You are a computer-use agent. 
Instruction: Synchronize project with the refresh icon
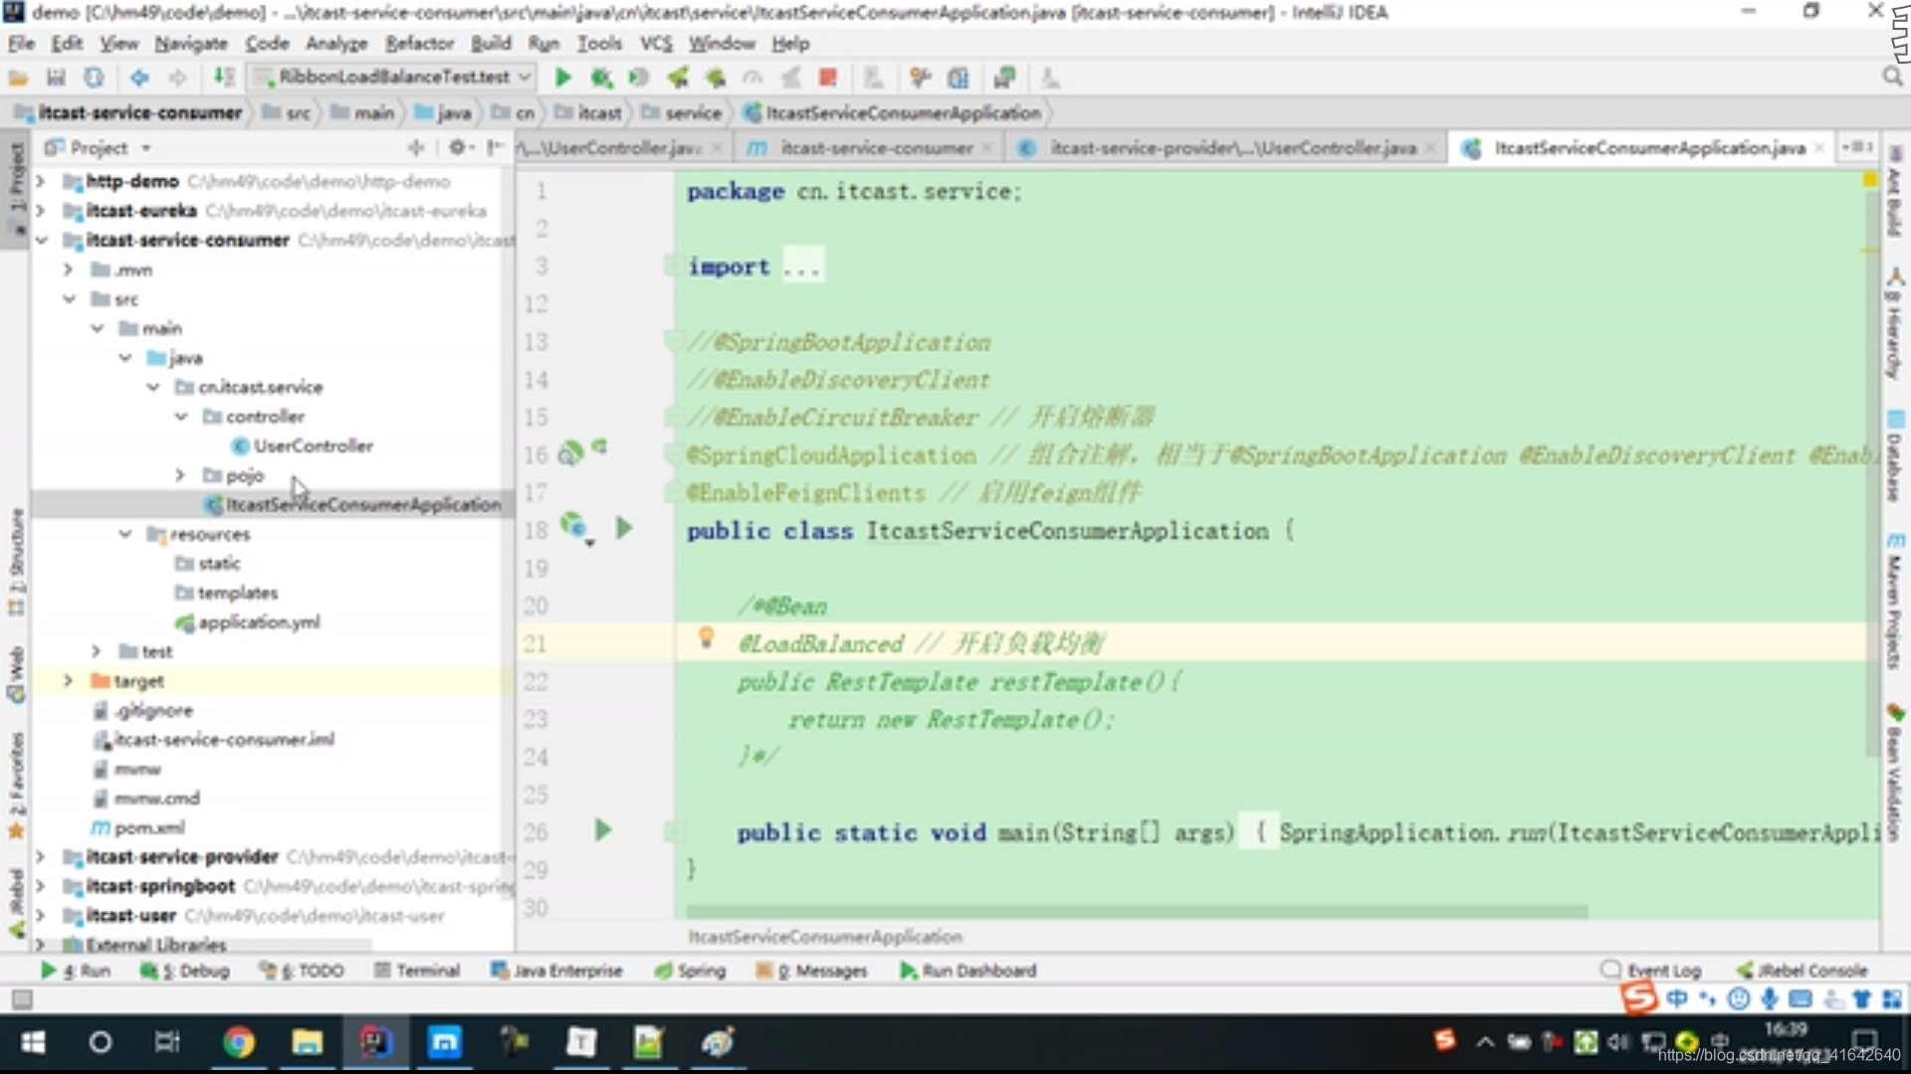click(94, 78)
